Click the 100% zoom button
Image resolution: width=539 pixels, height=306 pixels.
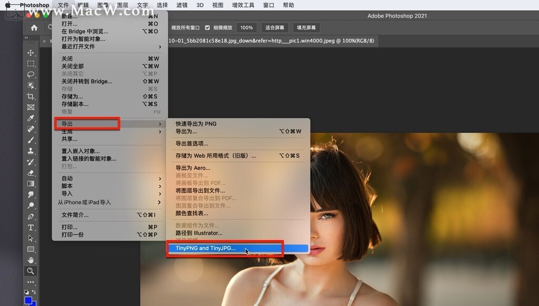(x=246, y=27)
